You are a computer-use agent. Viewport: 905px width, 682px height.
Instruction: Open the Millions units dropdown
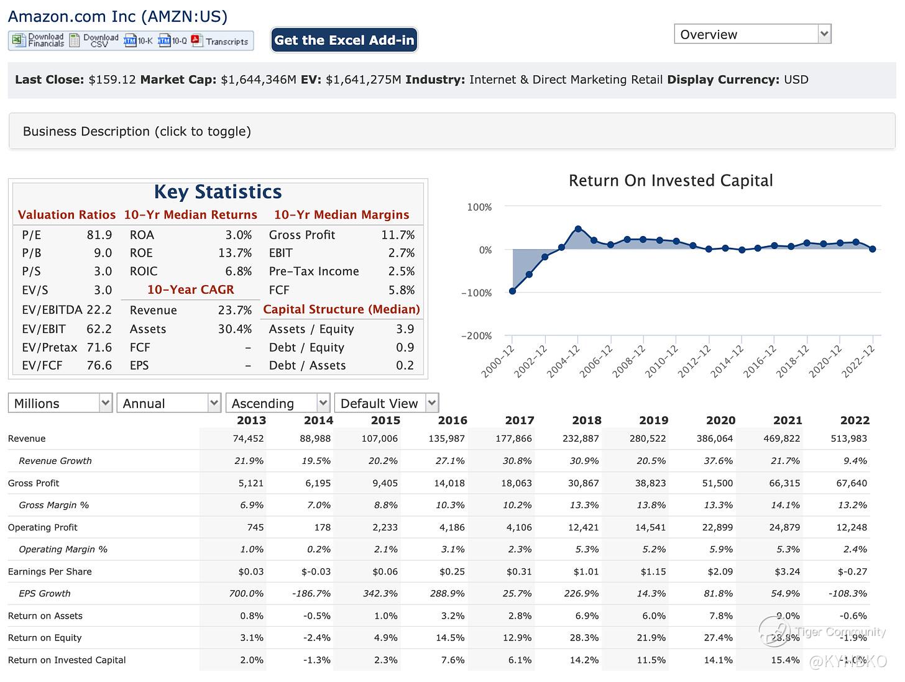pos(60,403)
